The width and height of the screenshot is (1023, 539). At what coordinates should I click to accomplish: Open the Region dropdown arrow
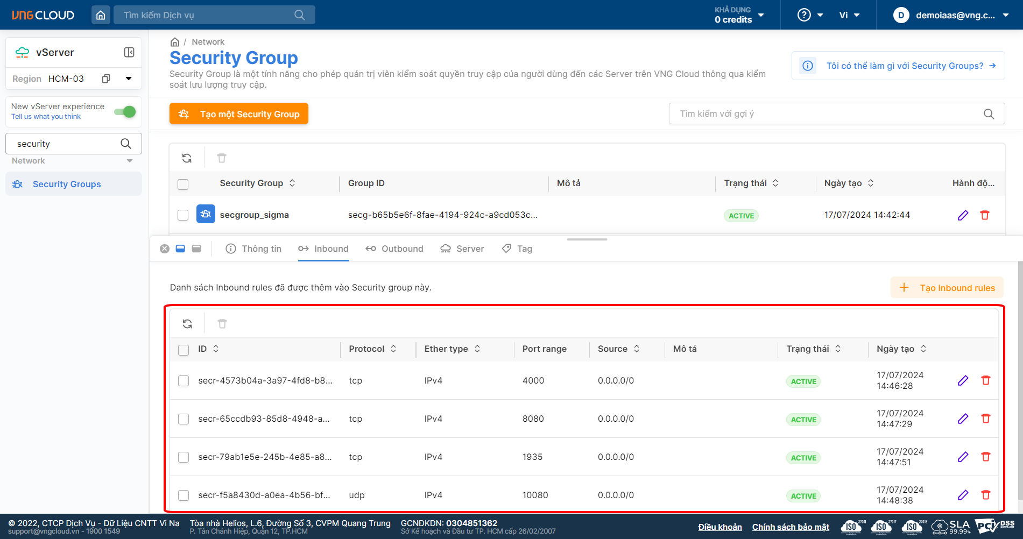pos(129,79)
